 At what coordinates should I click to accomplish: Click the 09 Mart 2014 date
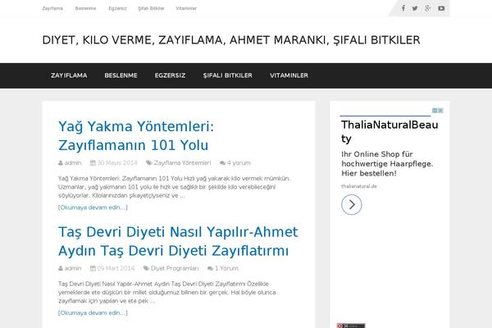point(116,268)
